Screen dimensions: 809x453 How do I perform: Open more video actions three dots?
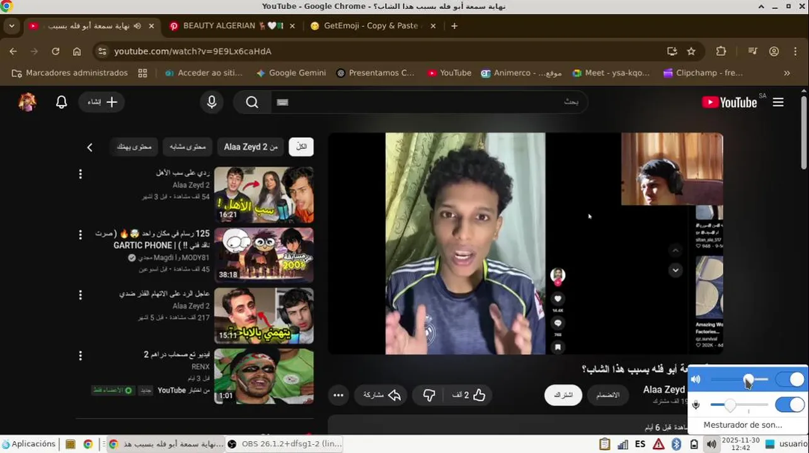click(338, 395)
